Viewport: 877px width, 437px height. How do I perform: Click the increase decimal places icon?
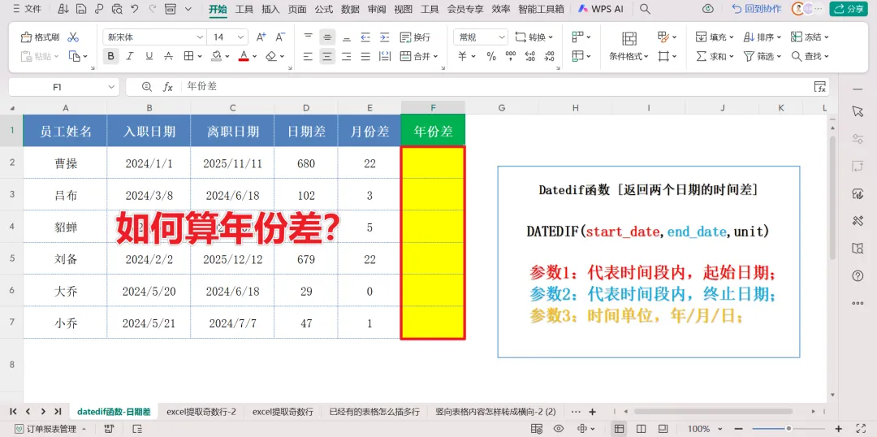tap(530, 56)
